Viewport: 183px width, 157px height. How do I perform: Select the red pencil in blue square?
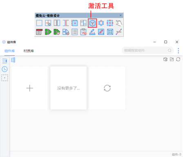[x=101, y=32]
